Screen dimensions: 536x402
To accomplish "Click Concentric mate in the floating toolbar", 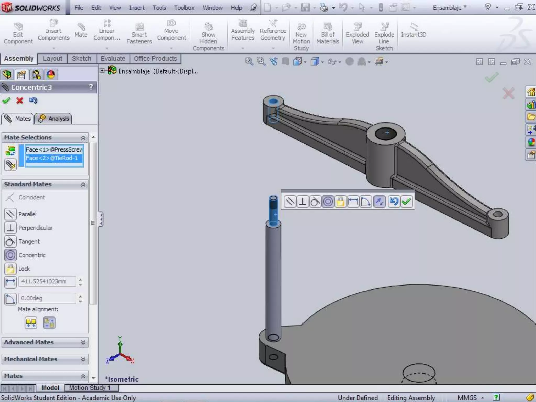I will point(328,202).
